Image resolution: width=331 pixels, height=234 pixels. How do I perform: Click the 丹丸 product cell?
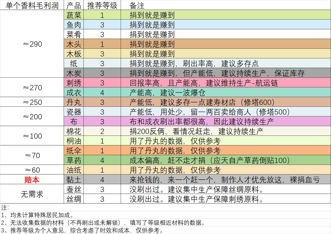[74, 102]
